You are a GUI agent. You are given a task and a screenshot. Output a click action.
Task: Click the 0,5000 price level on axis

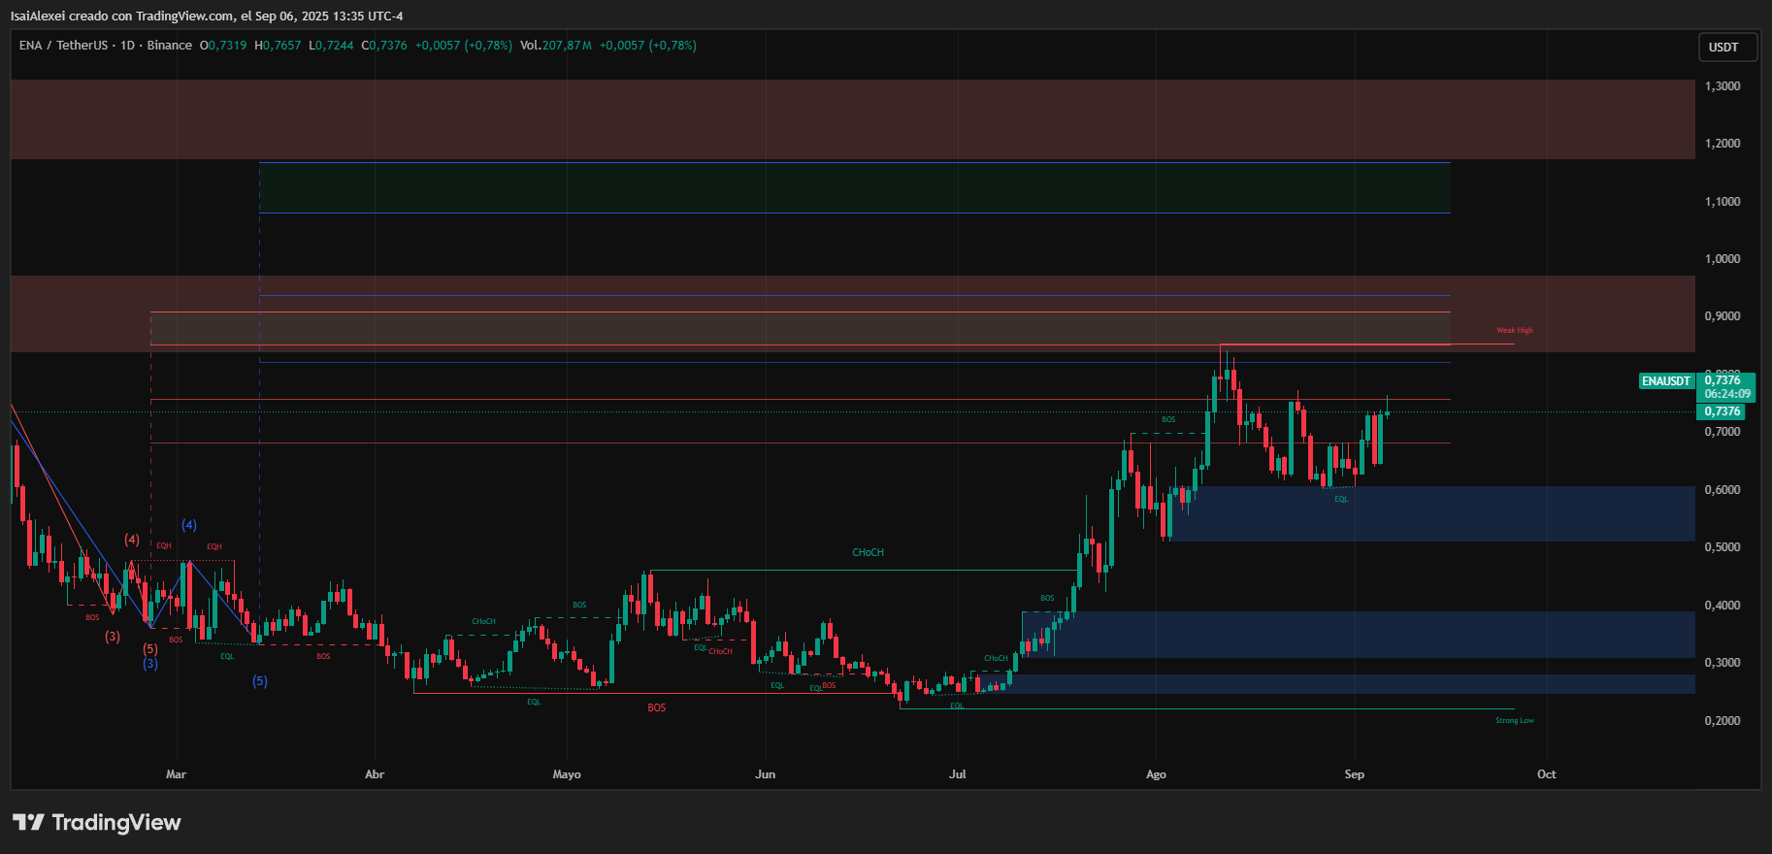tap(1723, 547)
